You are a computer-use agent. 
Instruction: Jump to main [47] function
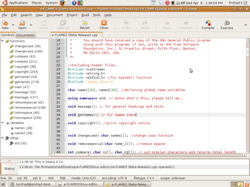pyautogui.click(x=21, y=87)
